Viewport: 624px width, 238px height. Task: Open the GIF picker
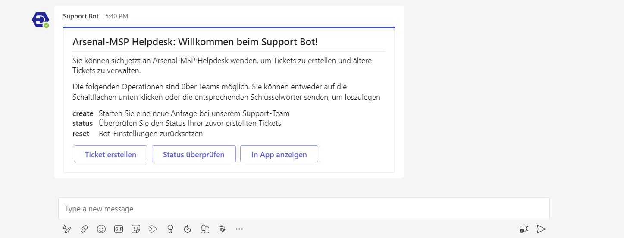(x=119, y=229)
